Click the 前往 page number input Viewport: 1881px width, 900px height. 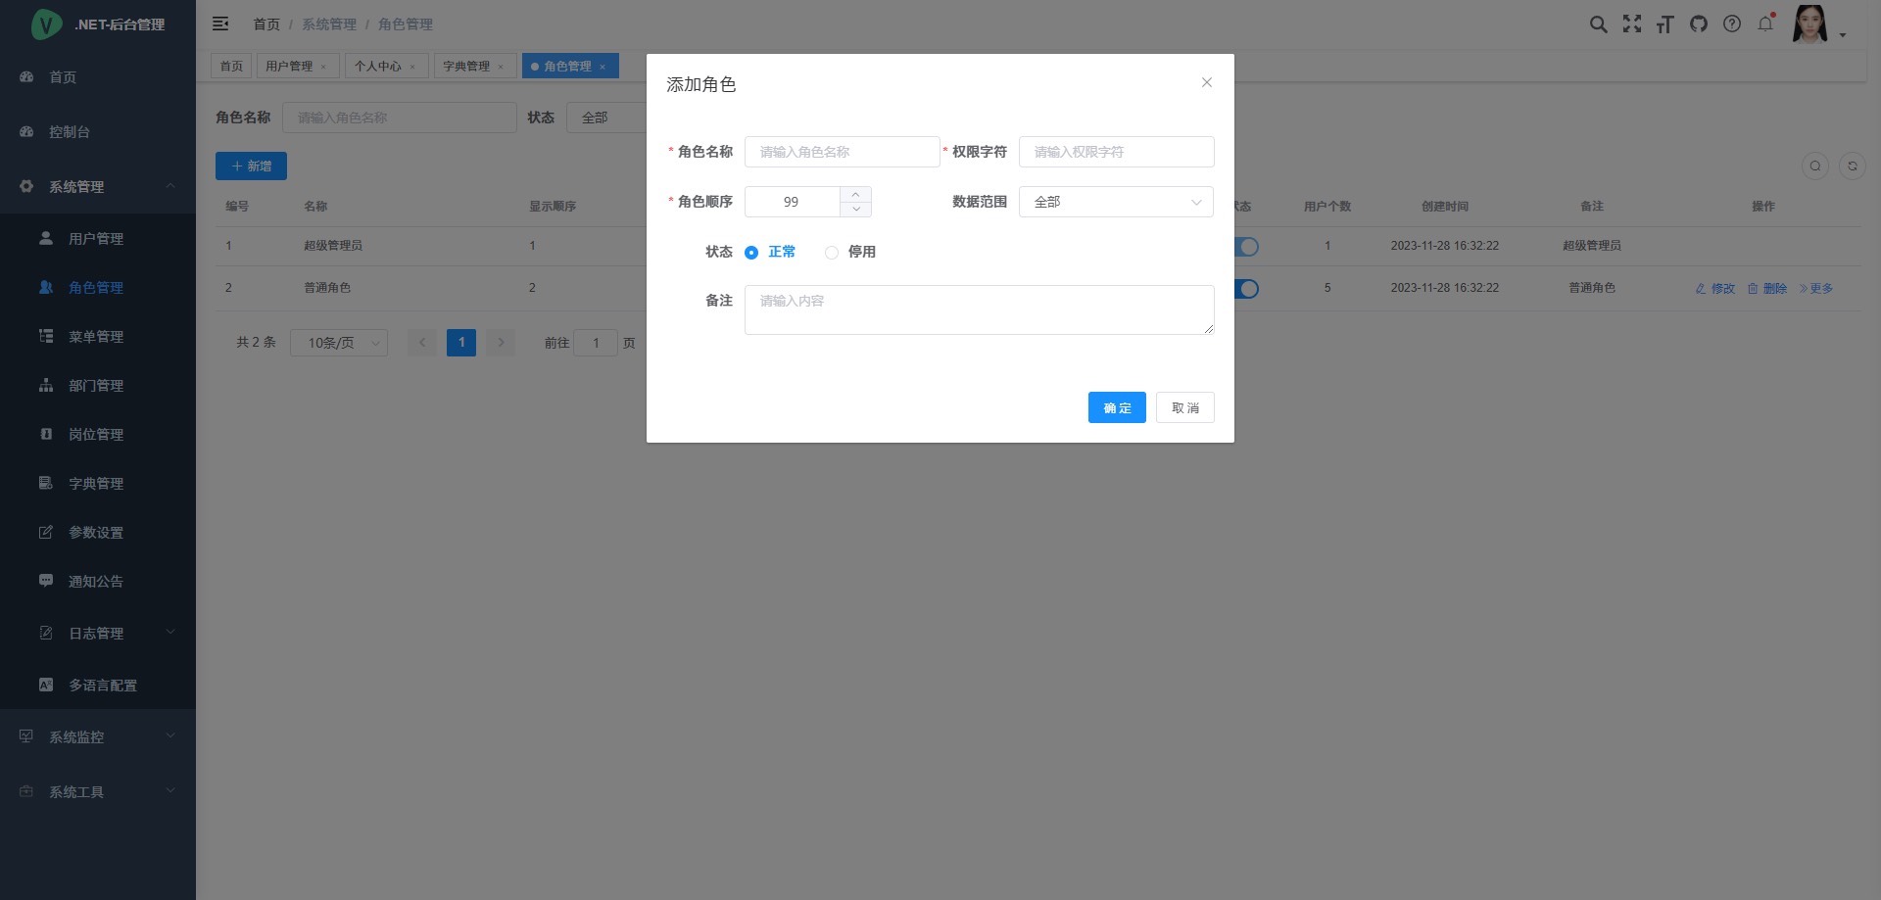tap(596, 343)
